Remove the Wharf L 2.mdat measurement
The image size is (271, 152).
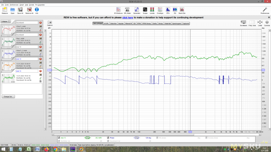[x=40, y=47]
